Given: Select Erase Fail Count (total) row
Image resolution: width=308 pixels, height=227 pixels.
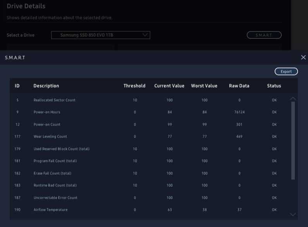Looking at the screenshot, I should tap(150, 173).
